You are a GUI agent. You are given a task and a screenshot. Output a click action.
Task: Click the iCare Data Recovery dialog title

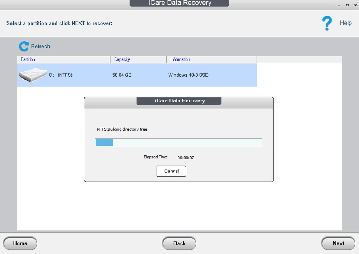(x=178, y=101)
